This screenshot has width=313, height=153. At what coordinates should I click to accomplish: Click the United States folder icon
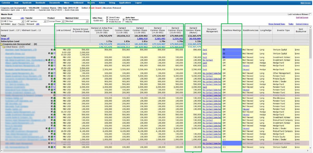pyautogui.click(x=4, y=47)
